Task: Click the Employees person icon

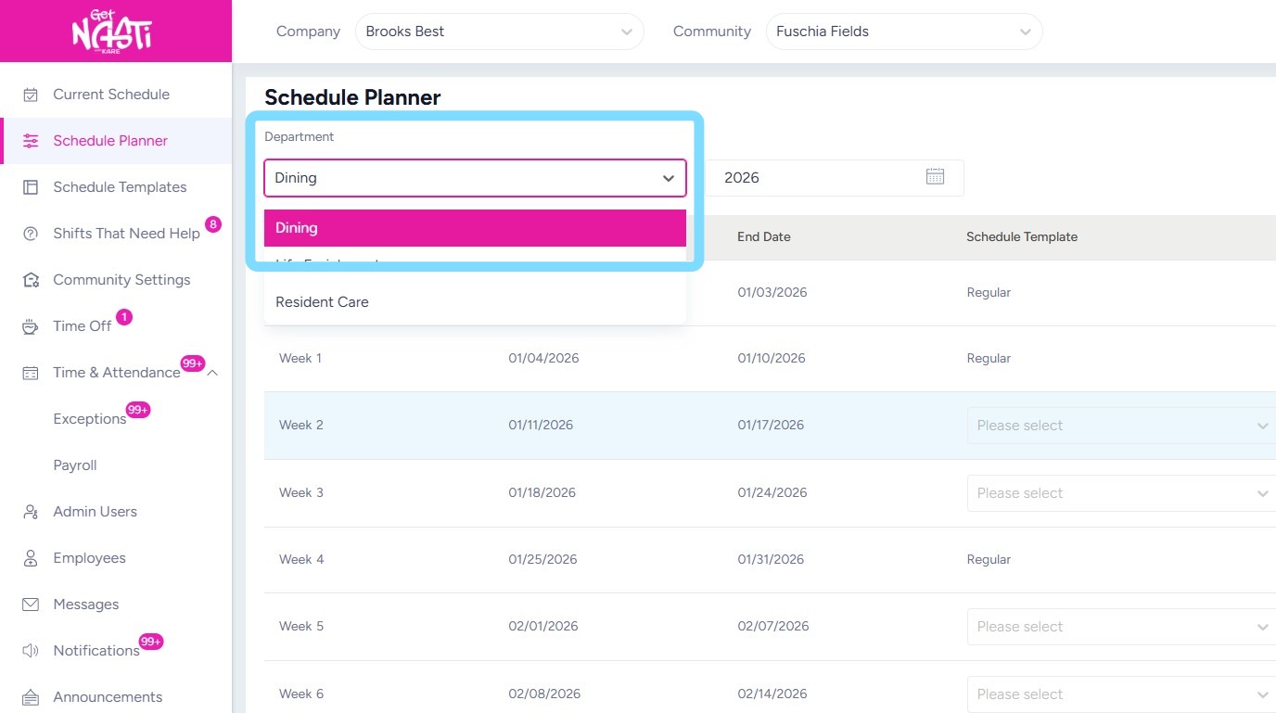Action: tap(31, 558)
